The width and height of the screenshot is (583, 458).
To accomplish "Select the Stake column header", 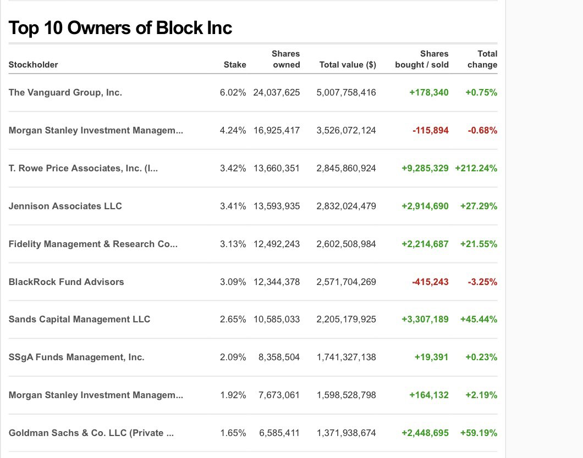I will point(235,65).
